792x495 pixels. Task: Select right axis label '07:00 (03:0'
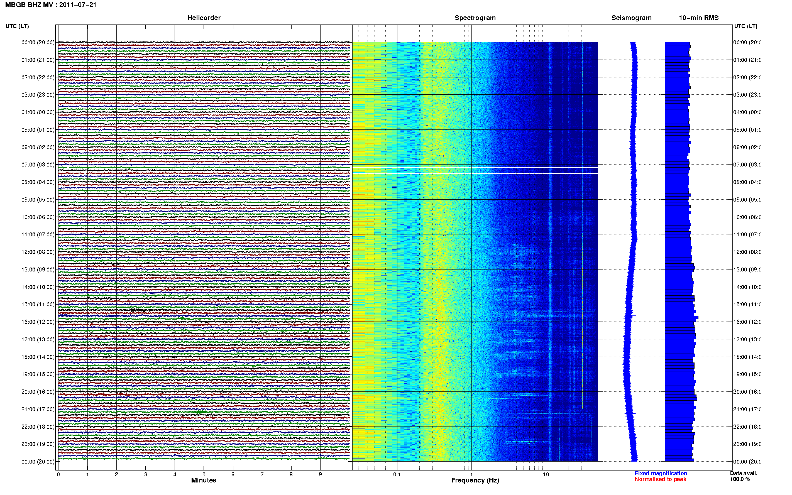(x=747, y=165)
